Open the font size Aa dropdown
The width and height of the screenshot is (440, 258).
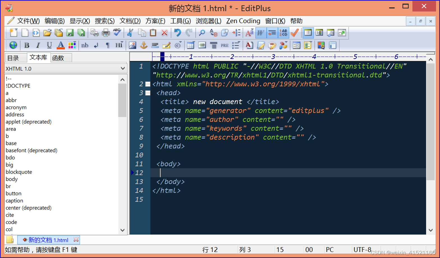(249, 33)
